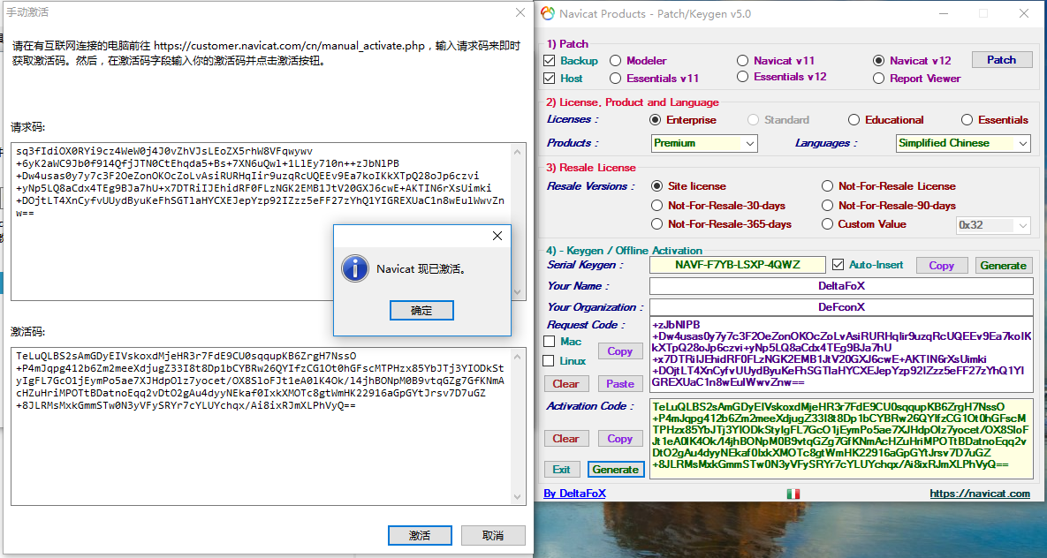The image size is (1047, 558).
Task: Copy the Activation Code
Action: tap(619, 439)
